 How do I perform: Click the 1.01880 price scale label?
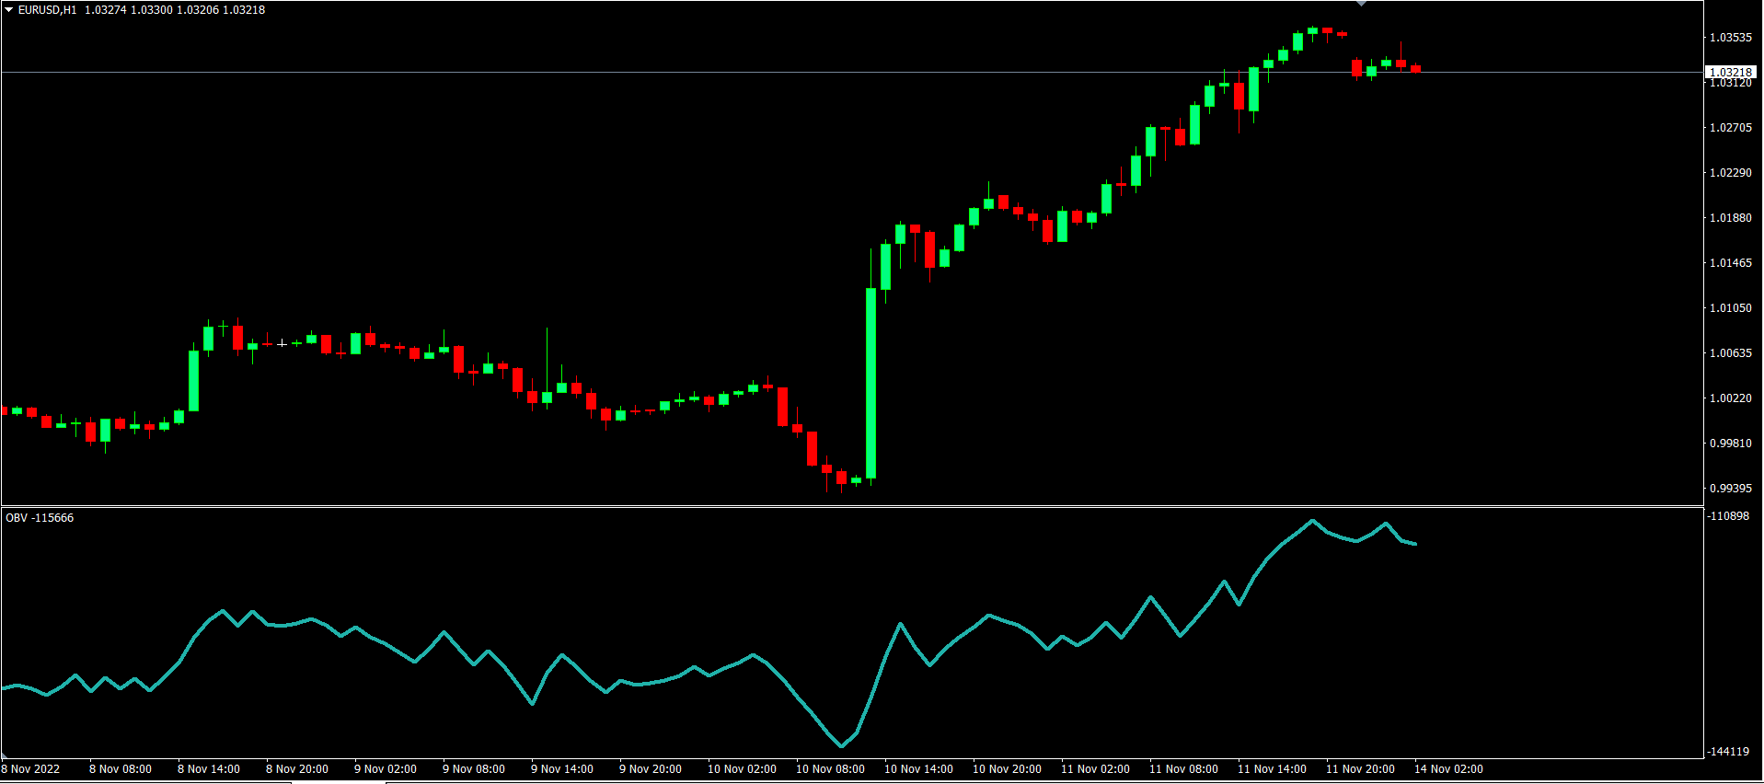coord(1731,218)
